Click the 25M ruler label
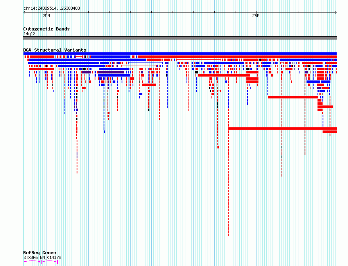This screenshot has height=266, width=348. click(46, 16)
